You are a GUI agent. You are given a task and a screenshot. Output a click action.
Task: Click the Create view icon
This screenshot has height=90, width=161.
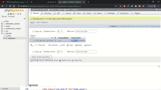click(72, 60)
